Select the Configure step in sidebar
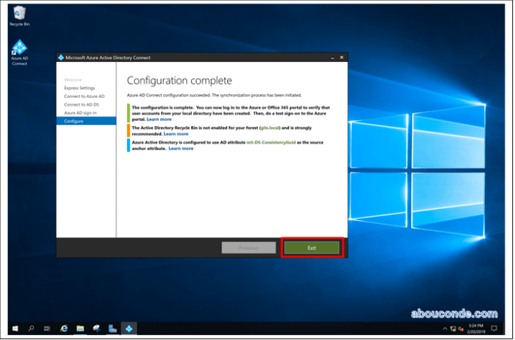Image resolution: width=515 pixels, height=340 pixels. click(x=74, y=121)
